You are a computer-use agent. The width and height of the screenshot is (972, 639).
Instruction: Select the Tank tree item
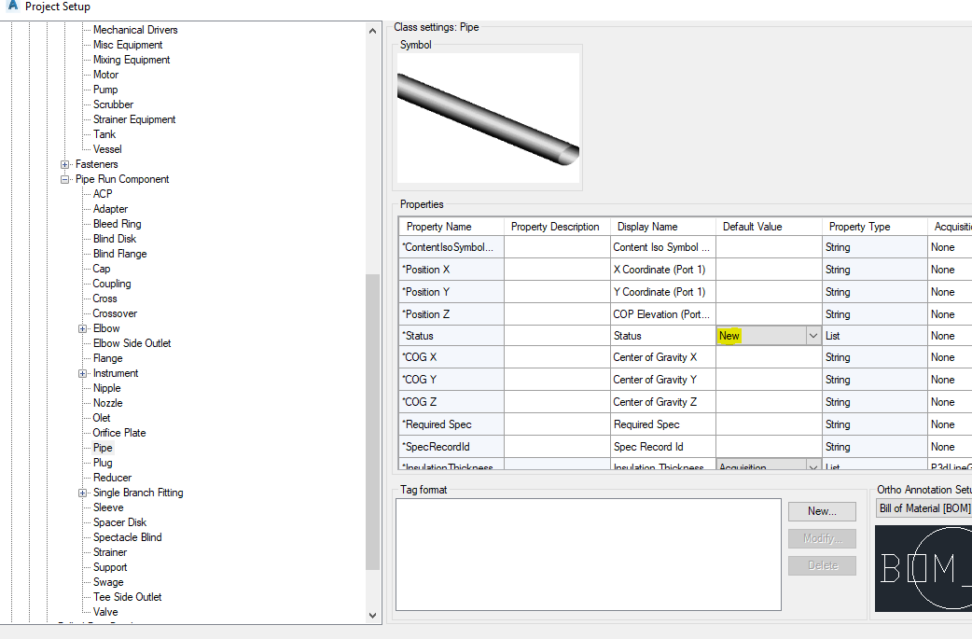(104, 134)
